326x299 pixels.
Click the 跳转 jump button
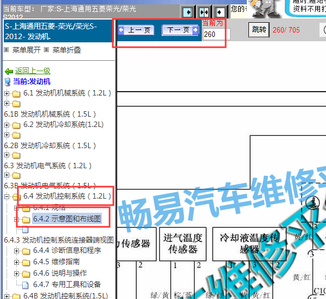pyautogui.click(x=259, y=30)
